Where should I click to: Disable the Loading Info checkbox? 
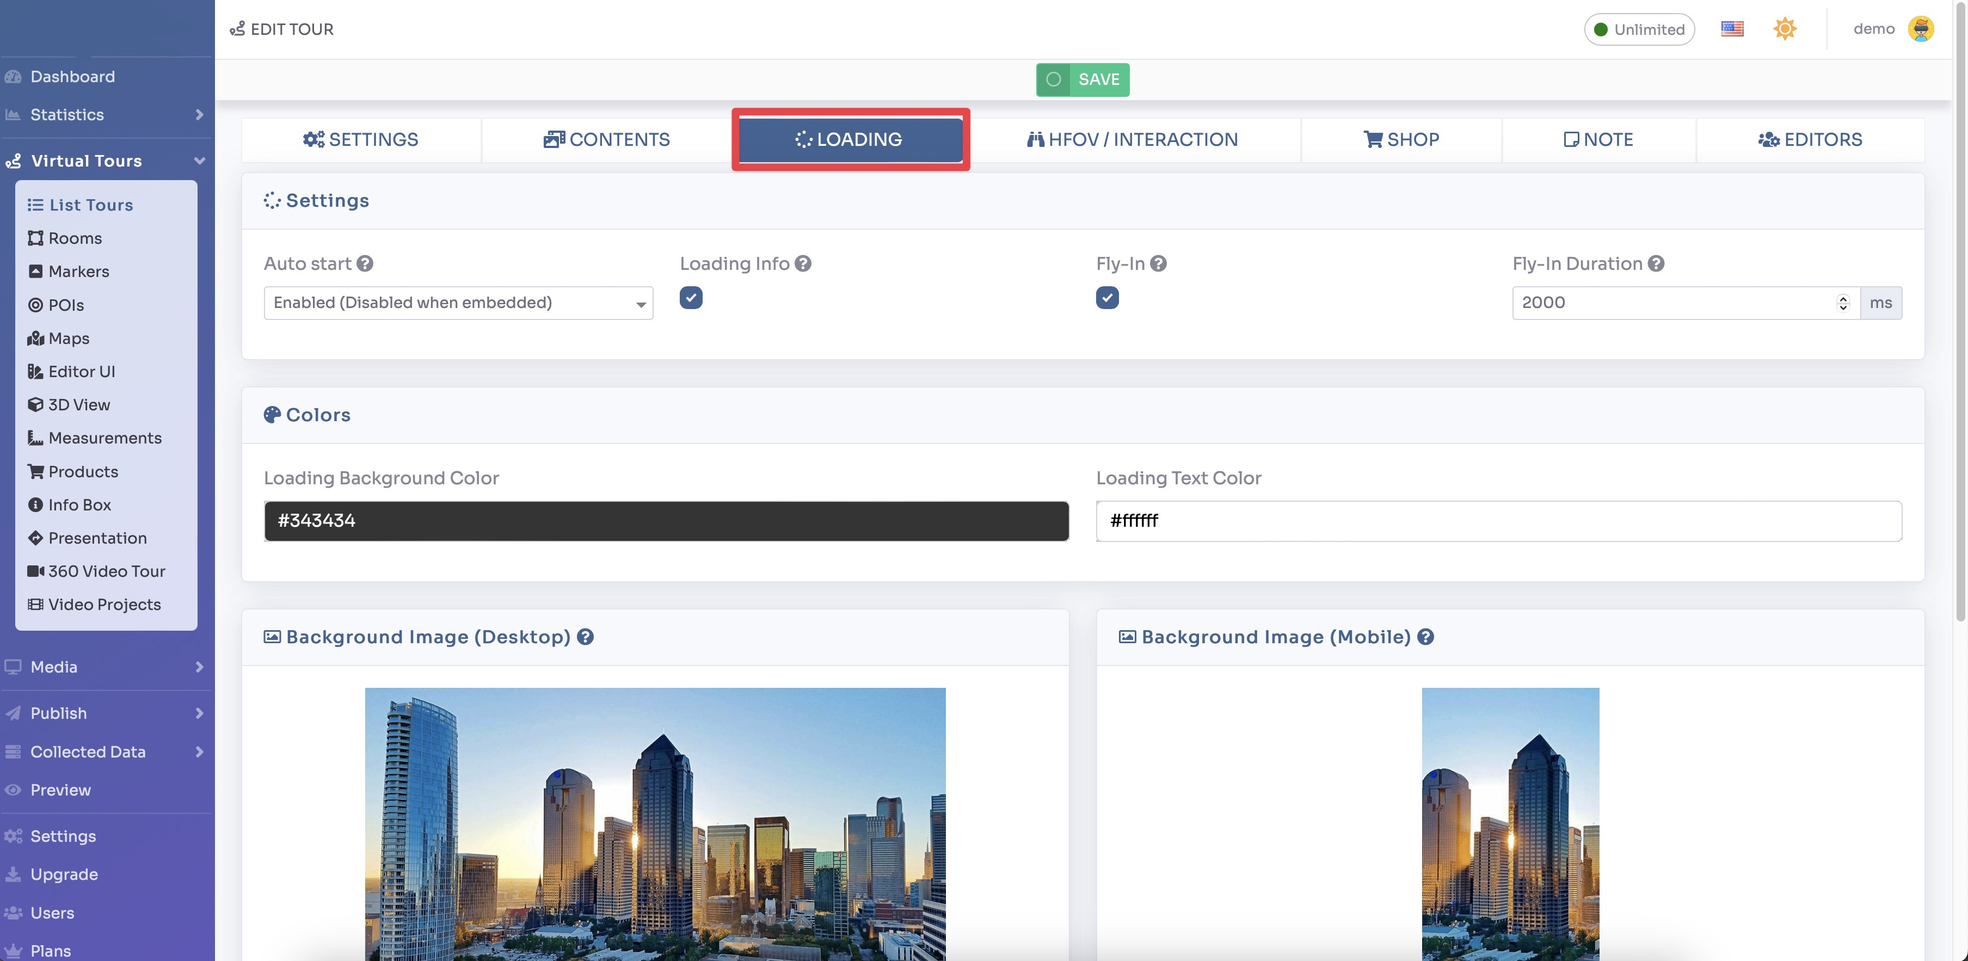click(x=691, y=298)
